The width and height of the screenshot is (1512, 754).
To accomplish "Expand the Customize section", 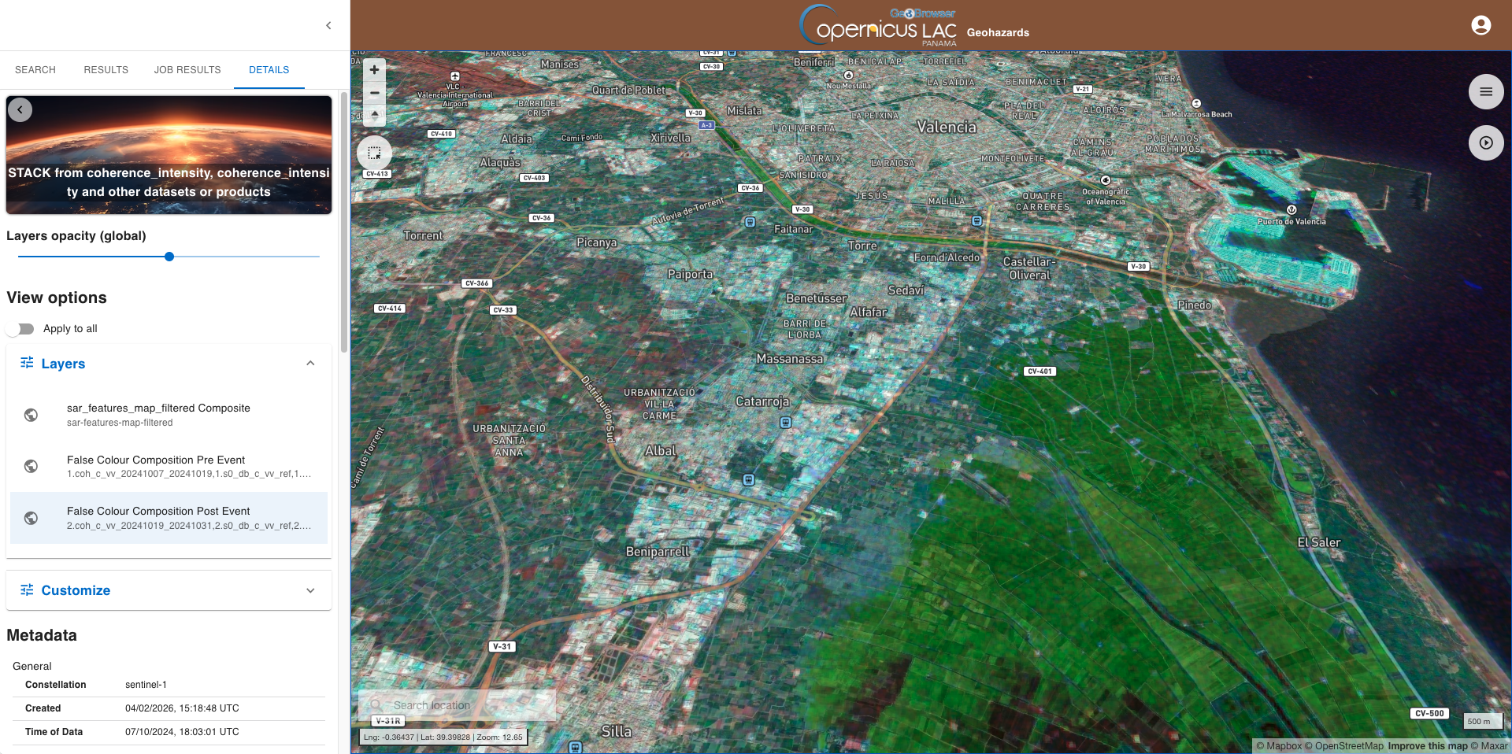I will 310,590.
